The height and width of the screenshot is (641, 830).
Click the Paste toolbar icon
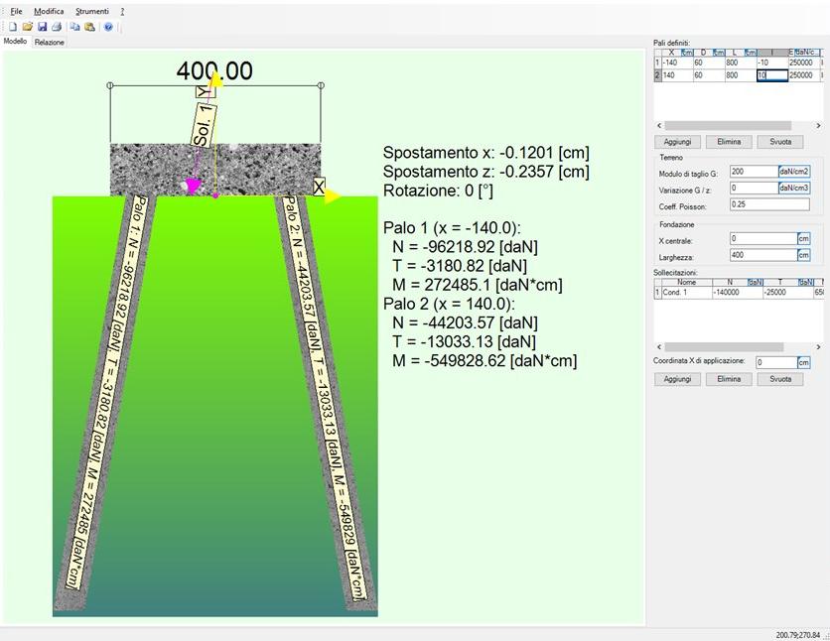coord(89,27)
